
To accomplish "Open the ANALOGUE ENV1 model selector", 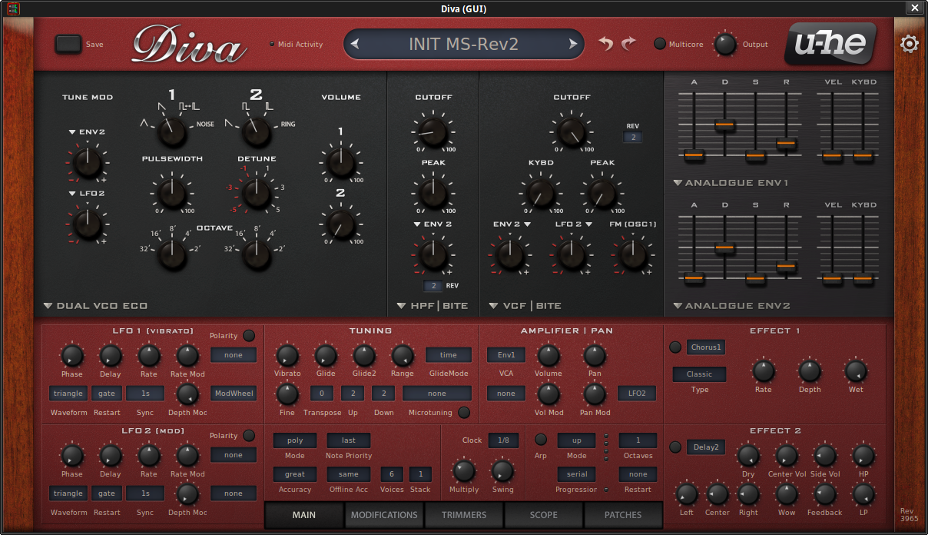I will coord(731,183).
